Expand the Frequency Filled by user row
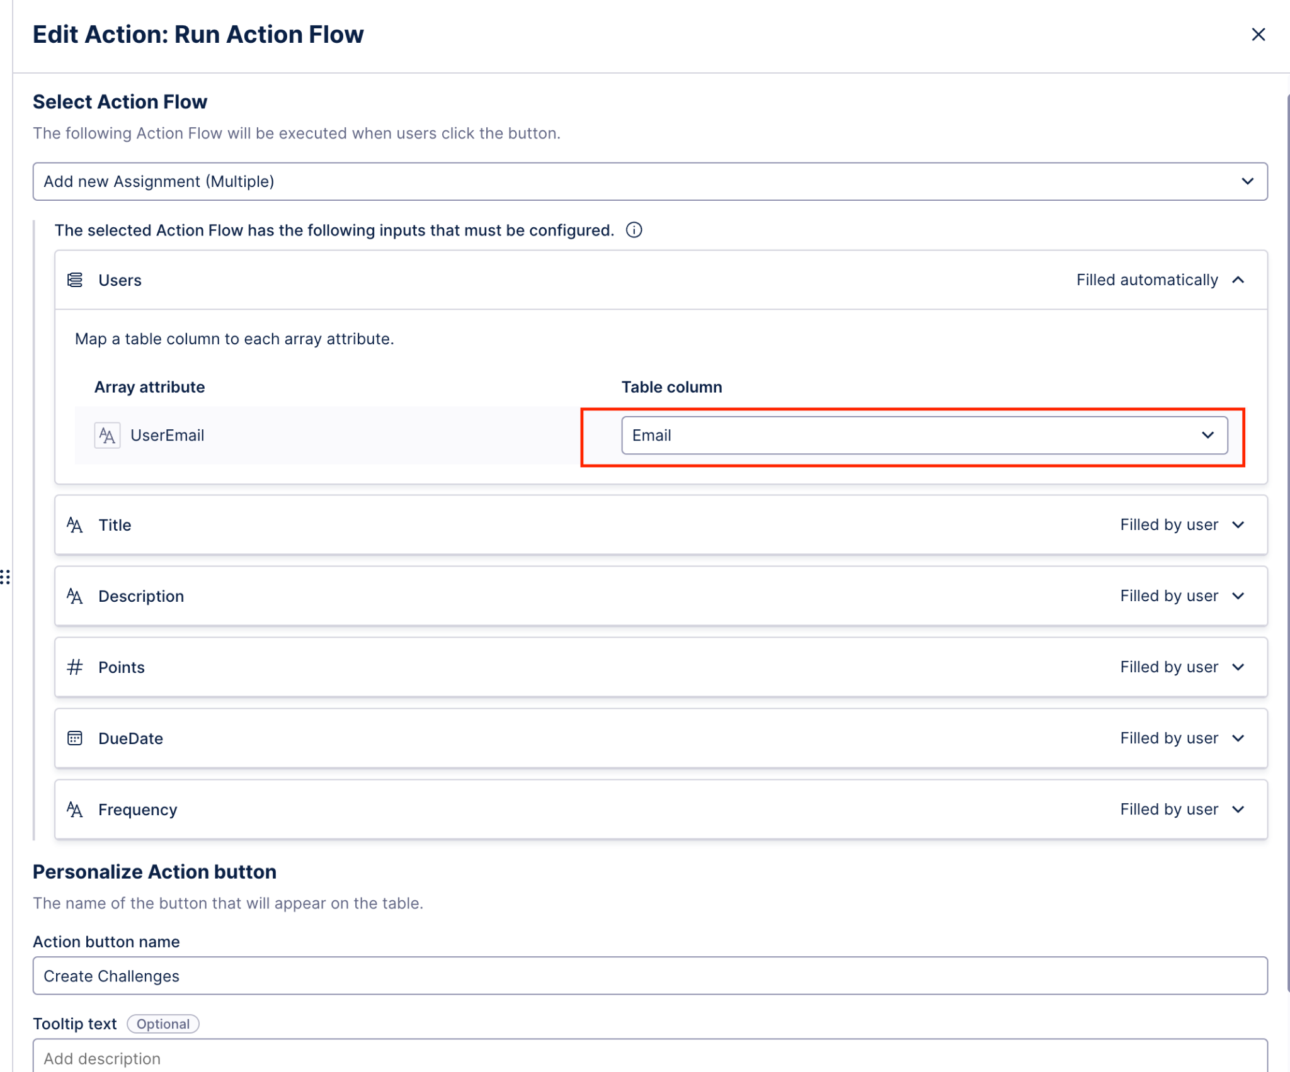Image resolution: width=1290 pixels, height=1072 pixels. 1238,810
